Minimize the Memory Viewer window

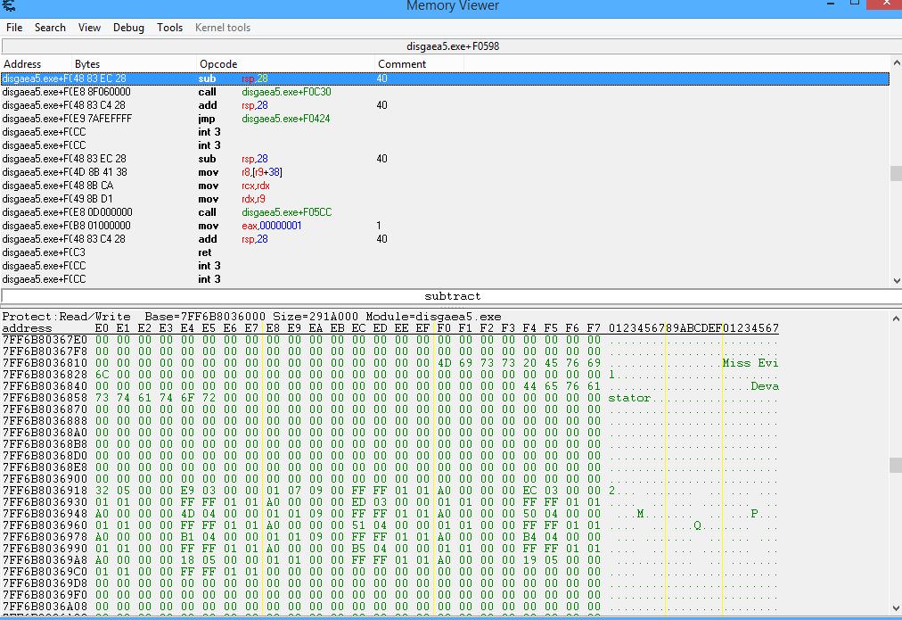click(830, 4)
